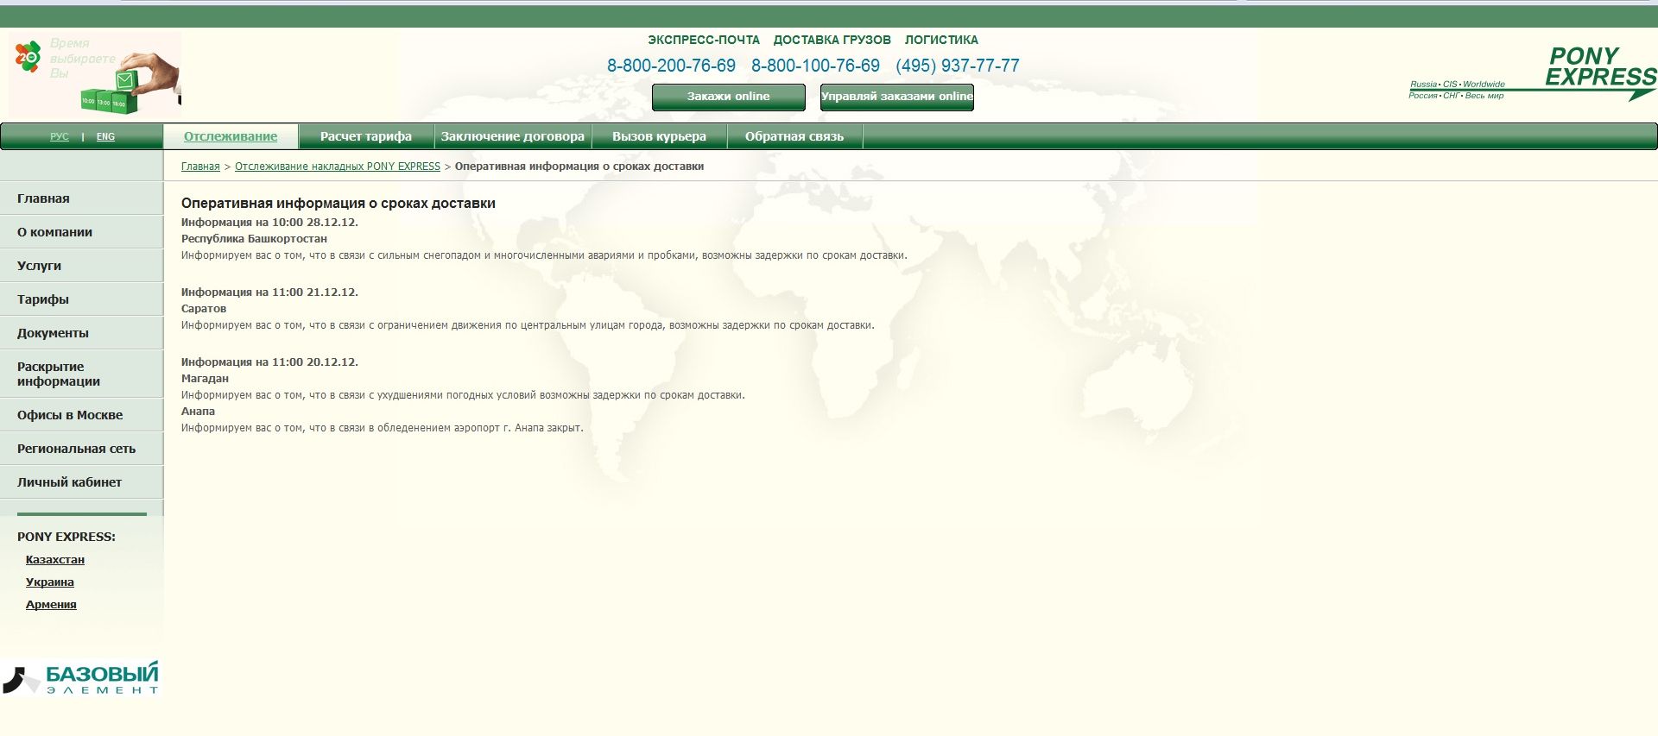
Task: Click phone number 8-800-100-76-69
Action: (x=815, y=66)
